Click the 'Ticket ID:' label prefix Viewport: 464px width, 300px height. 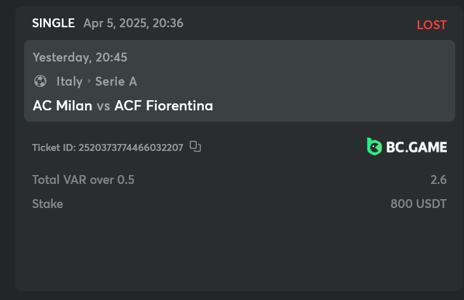tap(54, 148)
